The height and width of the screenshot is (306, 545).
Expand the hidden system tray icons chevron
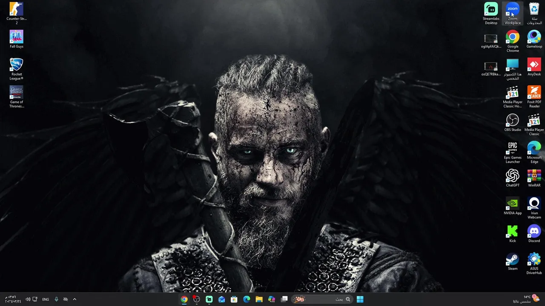75,299
